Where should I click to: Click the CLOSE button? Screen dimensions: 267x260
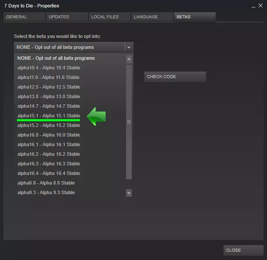(244, 250)
